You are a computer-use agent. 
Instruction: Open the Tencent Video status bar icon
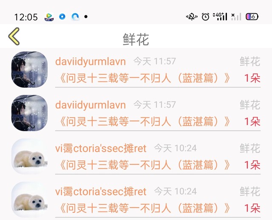(49, 17)
